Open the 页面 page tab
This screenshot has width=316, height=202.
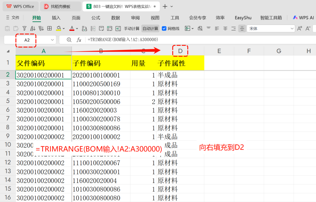click(x=76, y=18)
